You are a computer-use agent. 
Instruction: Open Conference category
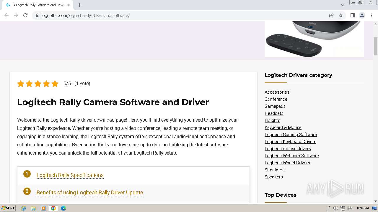(x=276, y=99)
